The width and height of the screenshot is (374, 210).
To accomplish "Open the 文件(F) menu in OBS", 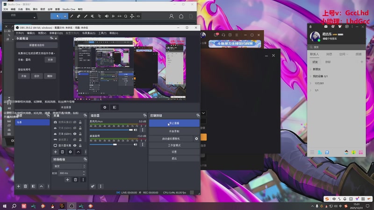I will [x=20, y=33].
